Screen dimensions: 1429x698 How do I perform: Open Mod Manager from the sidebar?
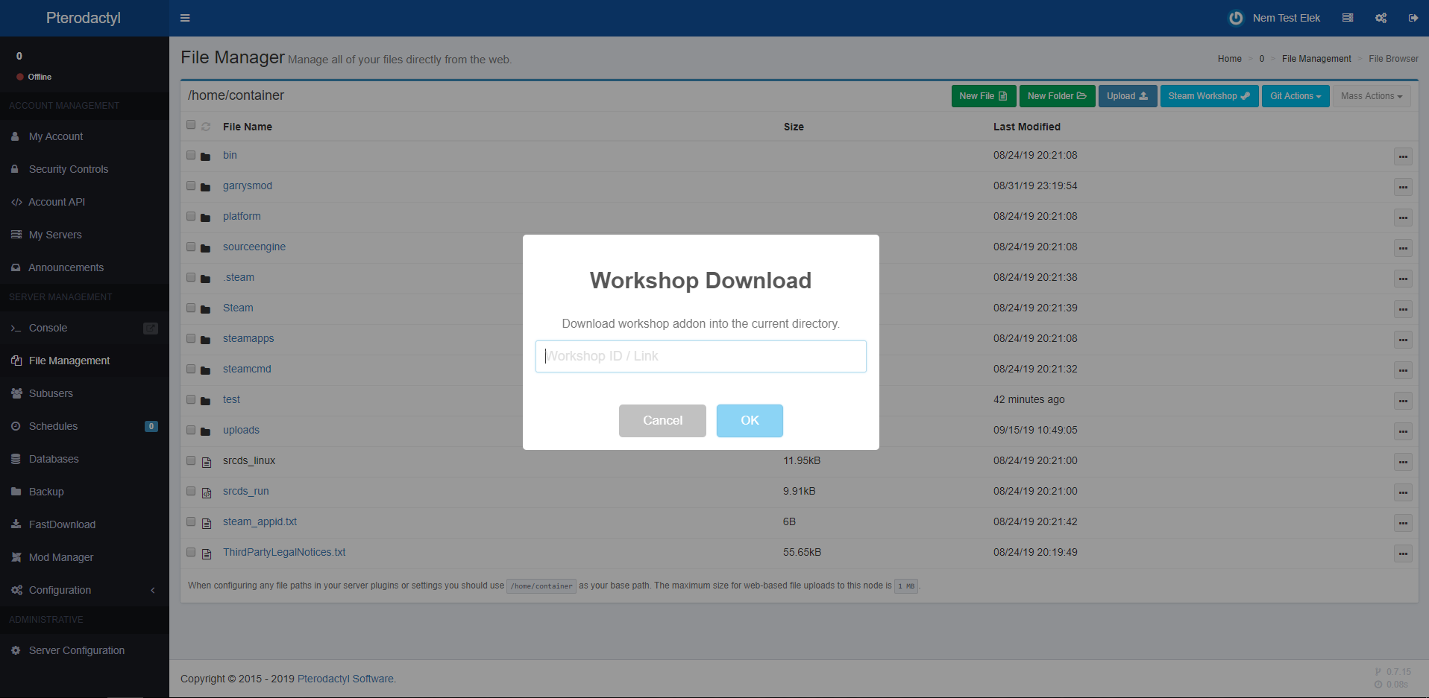61,557
